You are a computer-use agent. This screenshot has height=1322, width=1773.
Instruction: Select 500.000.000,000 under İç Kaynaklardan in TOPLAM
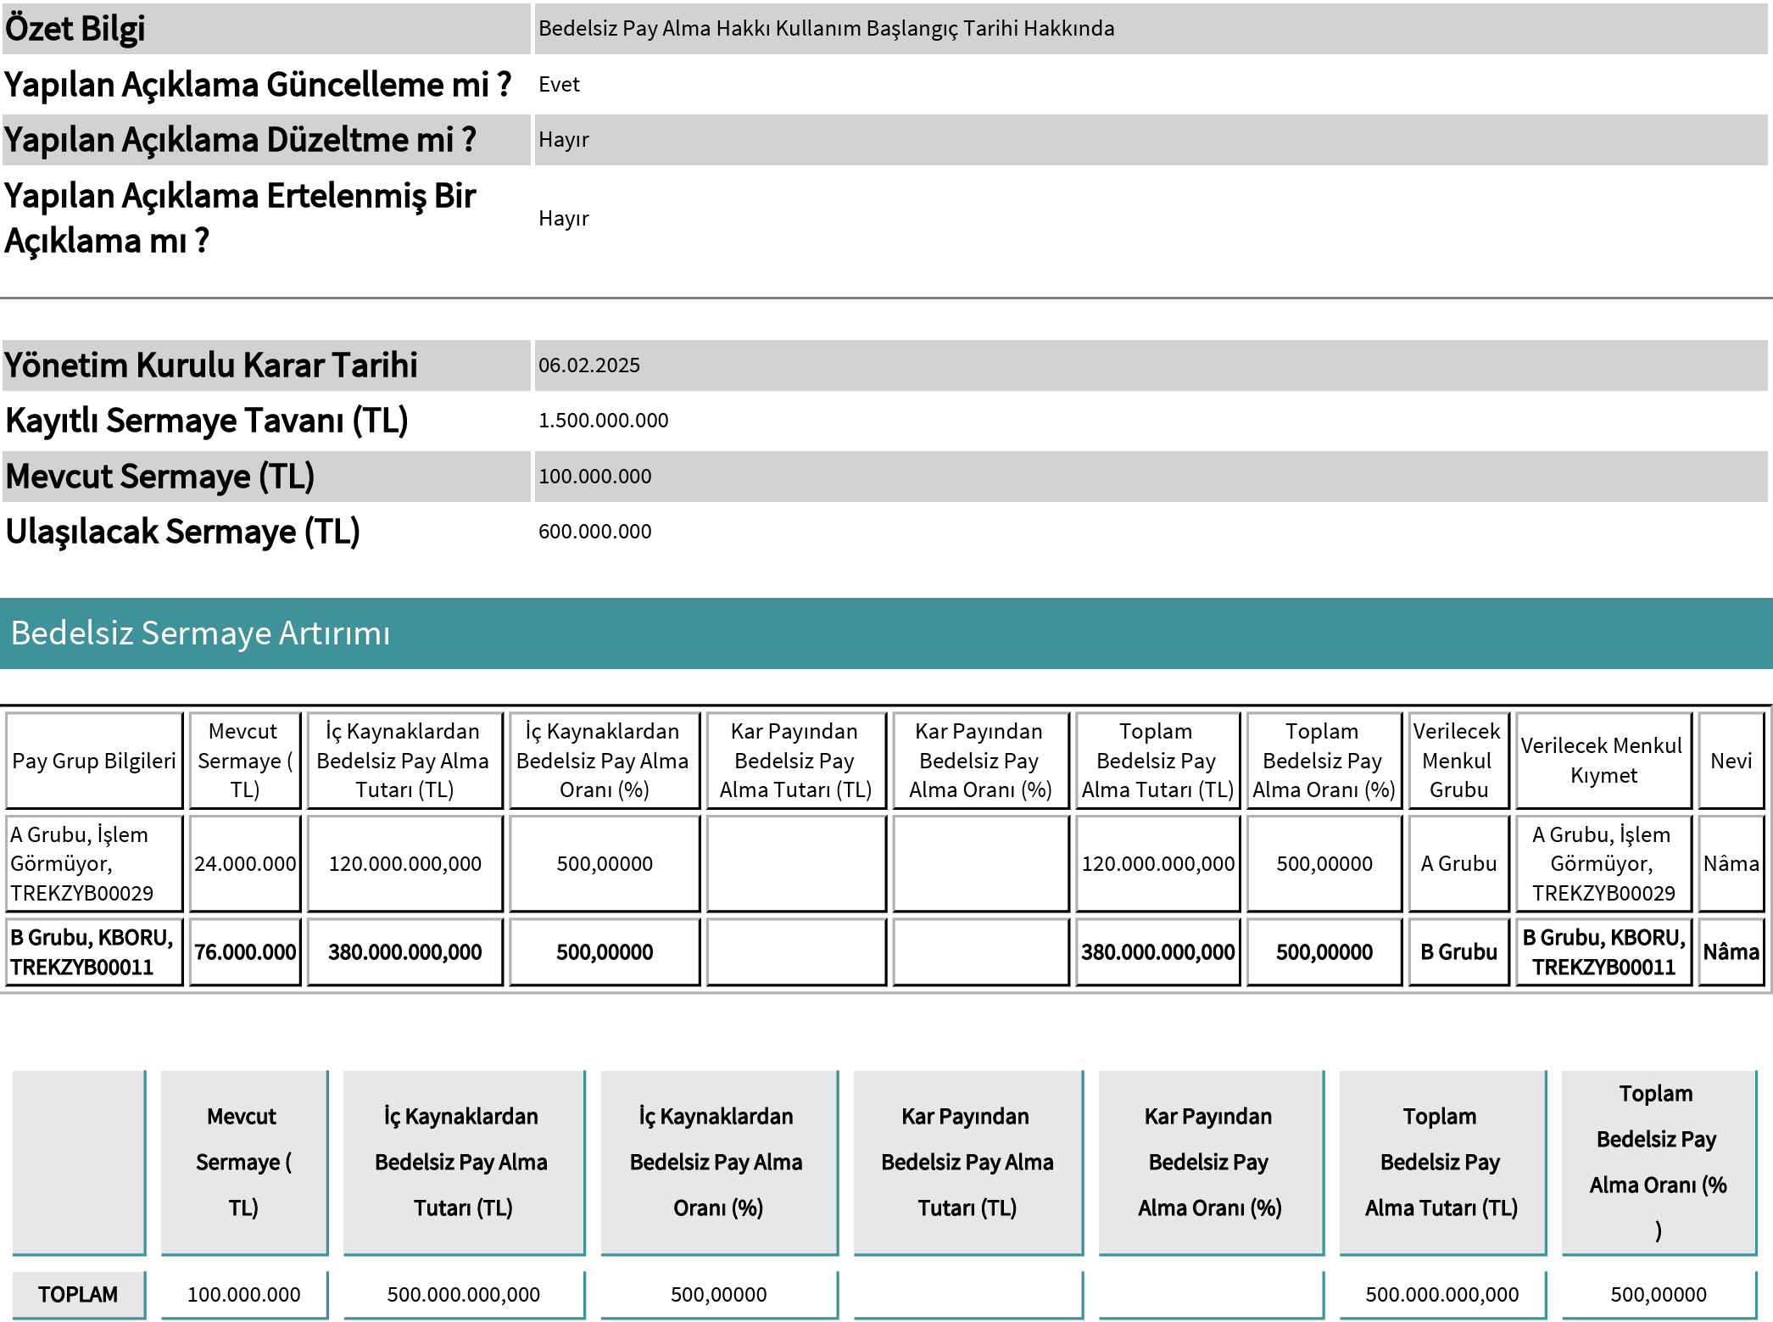point(463,1295)
